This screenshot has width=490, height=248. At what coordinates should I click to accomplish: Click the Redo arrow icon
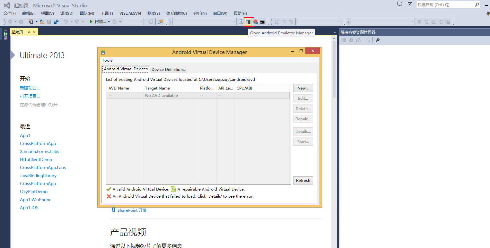click(77, 22)
